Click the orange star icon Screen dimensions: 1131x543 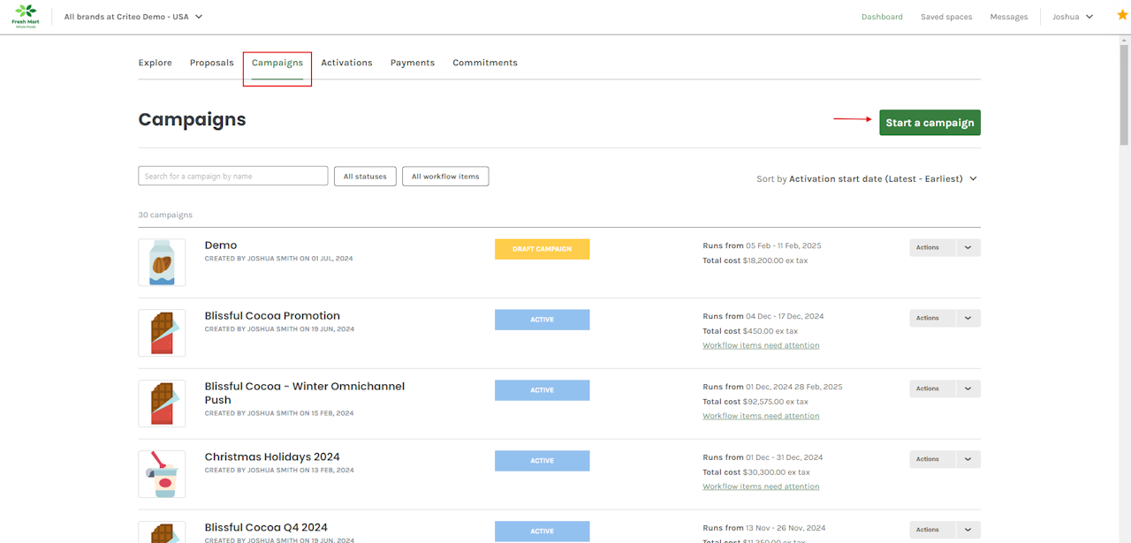[1122, 16]
